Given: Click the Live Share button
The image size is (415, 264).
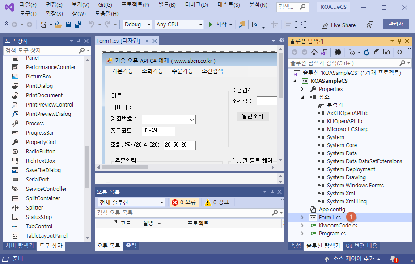Looking at the screenshot, I should coord(339,25).
